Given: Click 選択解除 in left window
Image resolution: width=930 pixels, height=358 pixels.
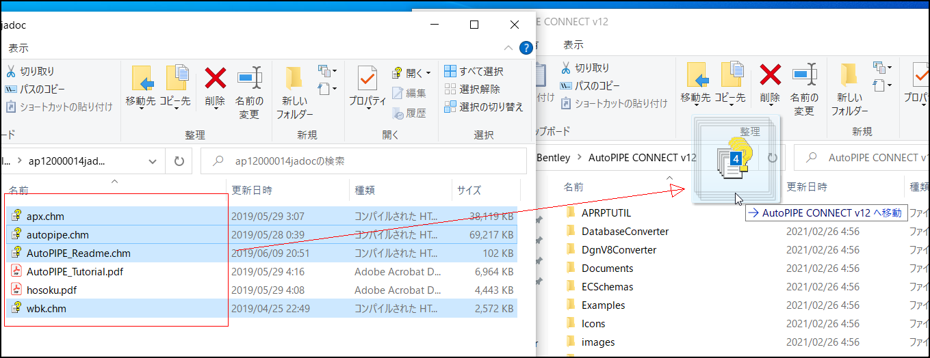Looking at the screenshot, I should tap(472, 89).
